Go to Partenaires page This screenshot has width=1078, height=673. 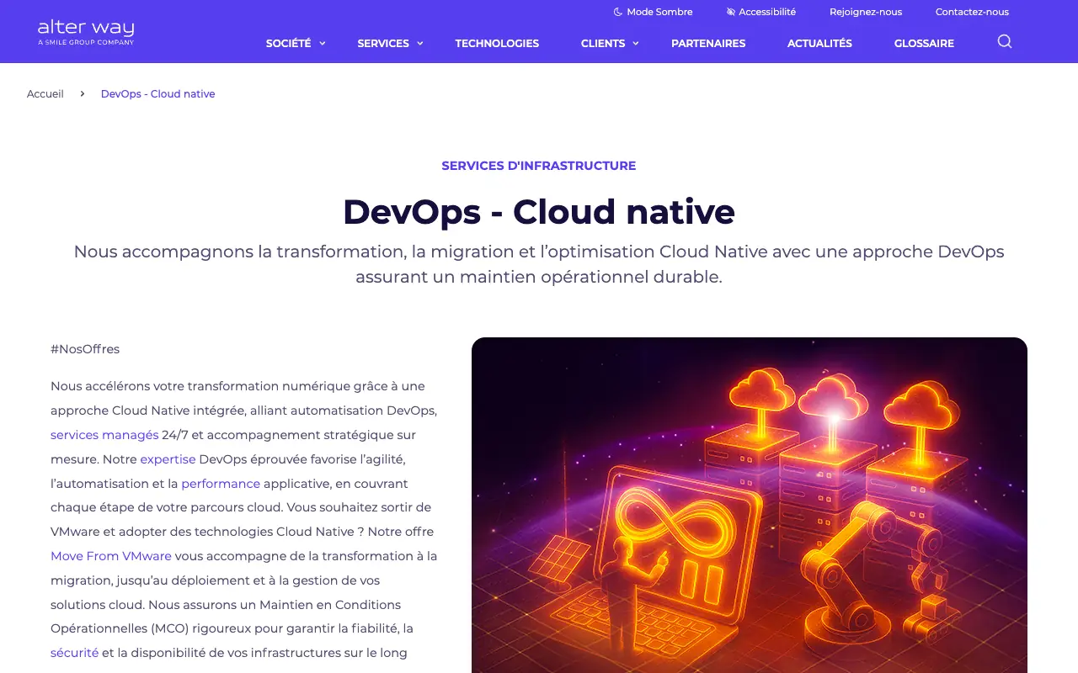tap(708, 43)
